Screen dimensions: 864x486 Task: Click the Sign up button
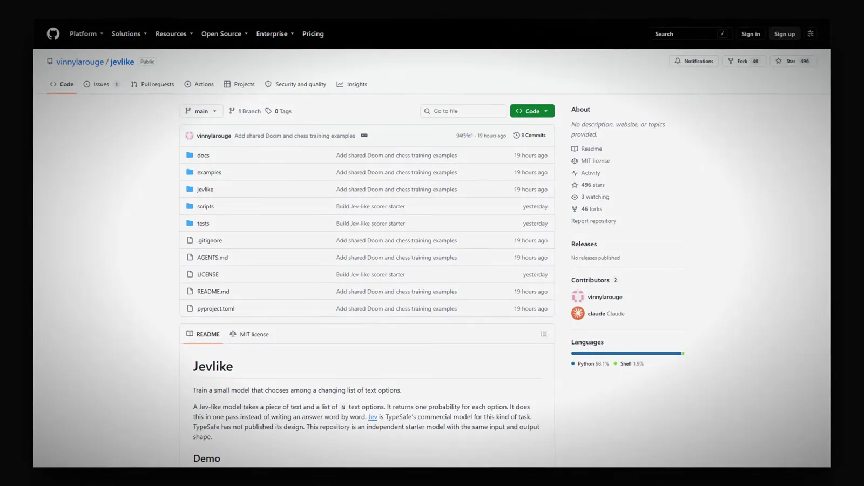click(x=784, y=34)
